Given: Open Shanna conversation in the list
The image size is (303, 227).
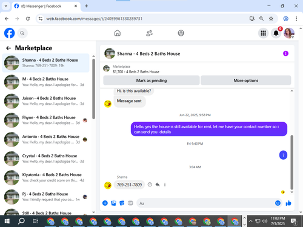Looking at the screenshot, I should click(45, 63).
